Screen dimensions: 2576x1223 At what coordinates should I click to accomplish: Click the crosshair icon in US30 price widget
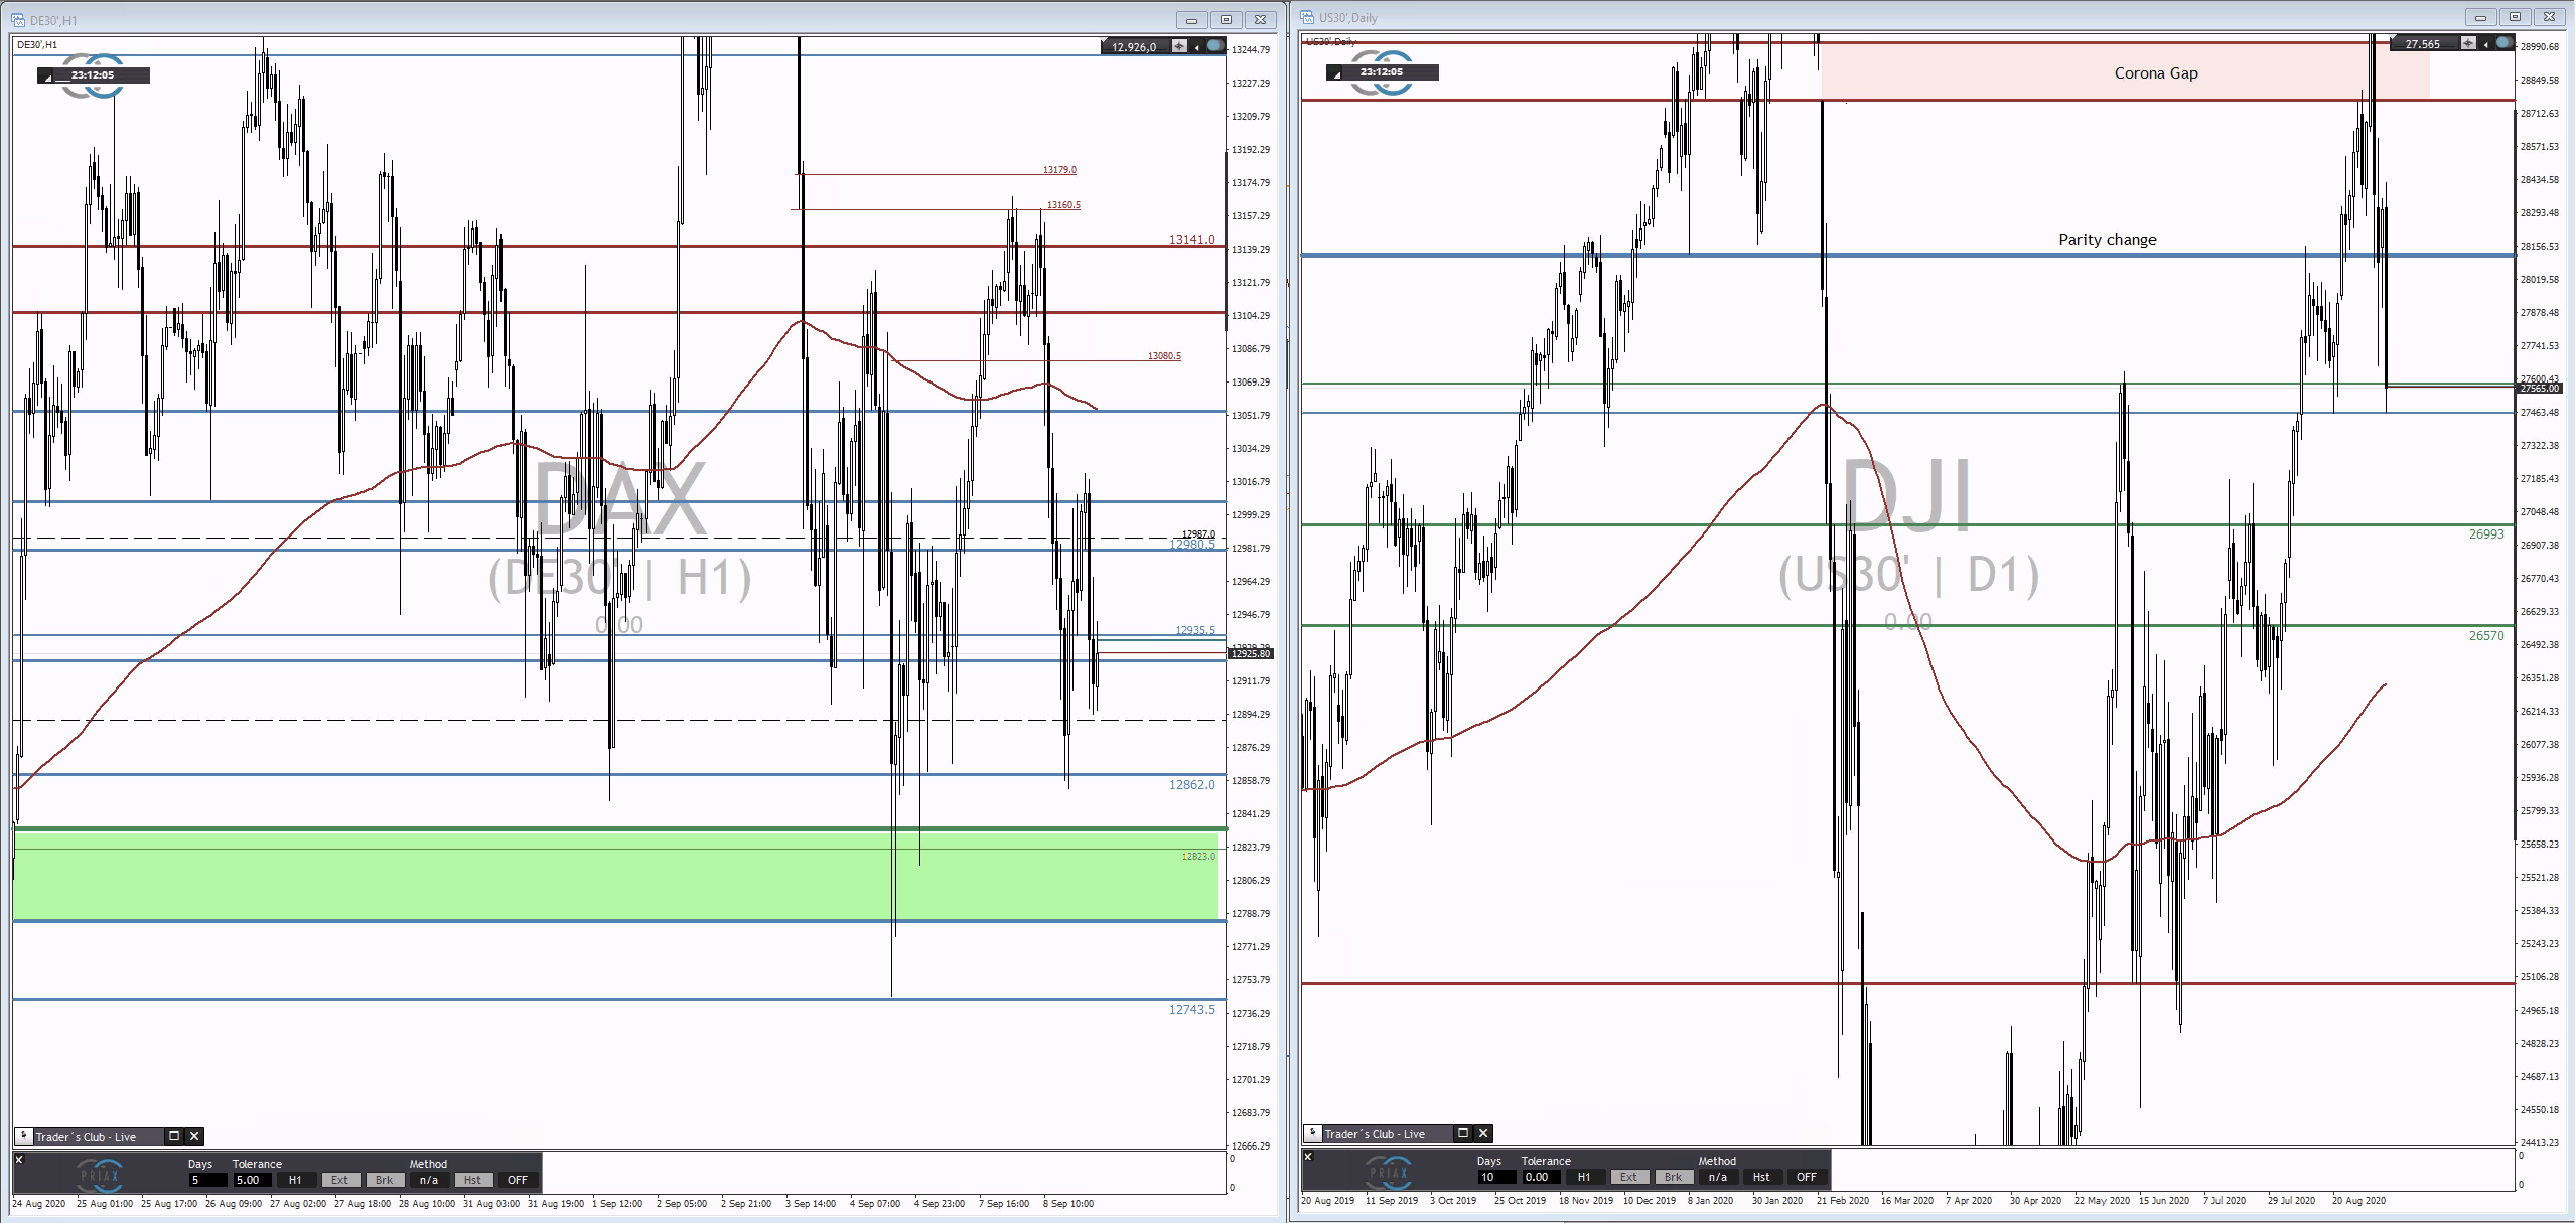pos(2469,44)
